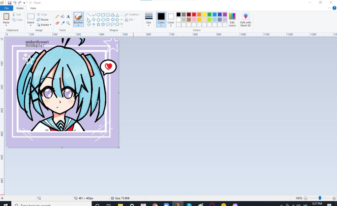Open the Paste dropdown arrow
Viewport: 337px width, 206px height.
click(x=6, y=25)
